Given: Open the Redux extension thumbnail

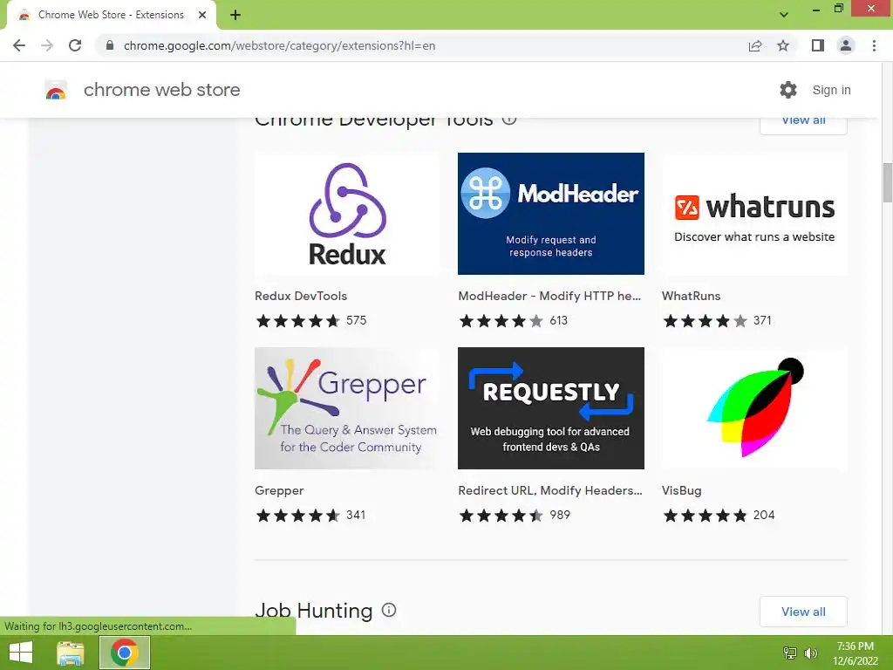Looking at the screenshot, I should coord(347,214).
